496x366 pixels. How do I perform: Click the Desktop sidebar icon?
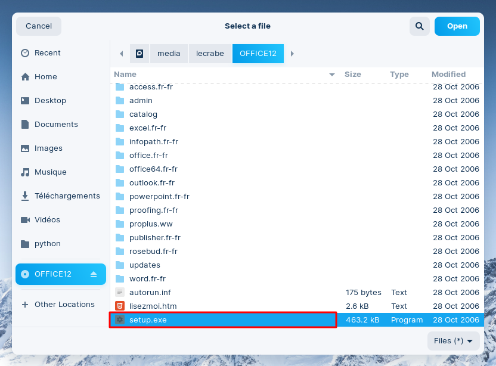click(x=25, y=101)
